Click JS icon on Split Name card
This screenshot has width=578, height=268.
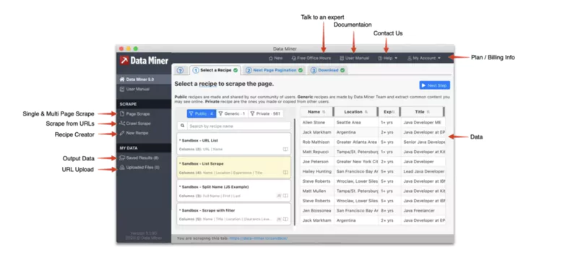click(x=279, y=196)
